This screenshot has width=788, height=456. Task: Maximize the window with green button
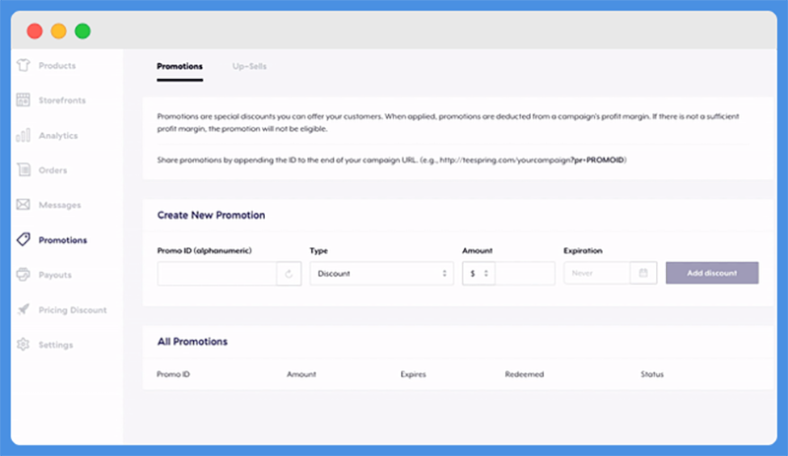83,32
